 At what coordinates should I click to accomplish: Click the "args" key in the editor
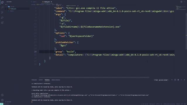58,14
